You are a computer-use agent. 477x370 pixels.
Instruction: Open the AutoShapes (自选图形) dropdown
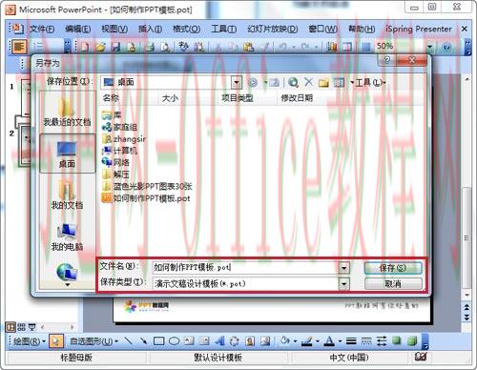(x=94, y=341)
